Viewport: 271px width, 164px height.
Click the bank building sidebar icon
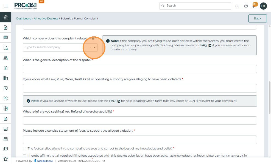point(5,17)
